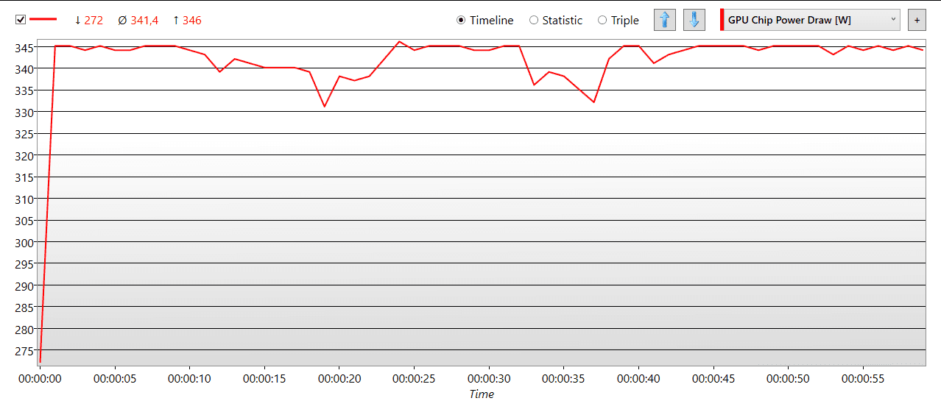Viewport: 941px width, 412px height.
Task: Click the red line color swatch in legend
Action: tap(43, 20)
